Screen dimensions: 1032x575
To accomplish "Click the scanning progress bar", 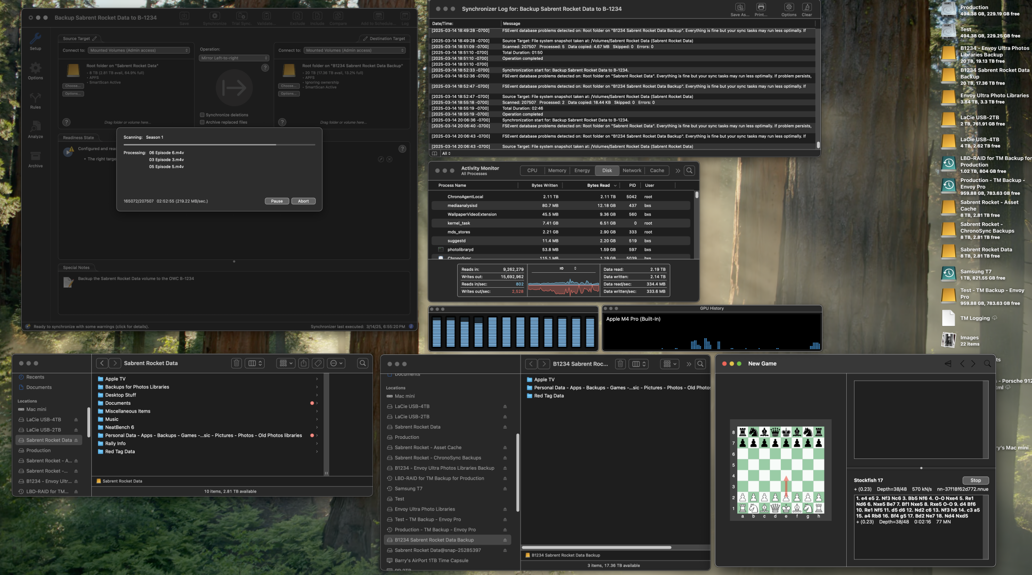I will pyautogui.click(x=219, y=145).
